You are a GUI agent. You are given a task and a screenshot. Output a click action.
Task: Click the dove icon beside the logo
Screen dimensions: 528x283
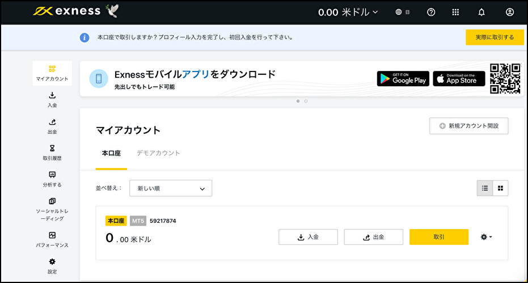pyautogui.click(x=112, y=11)
